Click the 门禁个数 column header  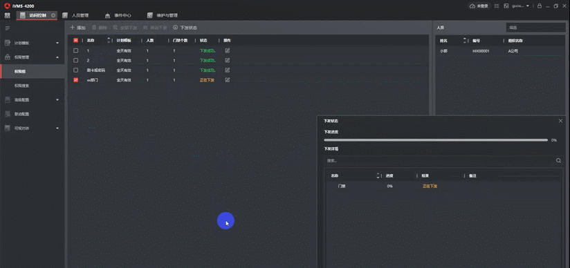click(180, 40)
